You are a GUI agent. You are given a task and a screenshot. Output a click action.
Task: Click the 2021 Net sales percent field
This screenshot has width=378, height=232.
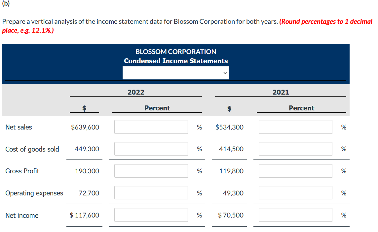[x=295, y=127]
